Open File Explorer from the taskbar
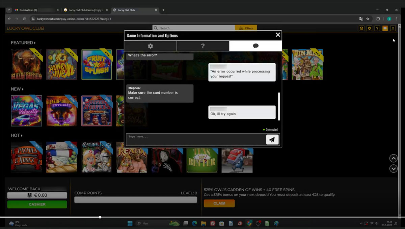 (204, 223)
